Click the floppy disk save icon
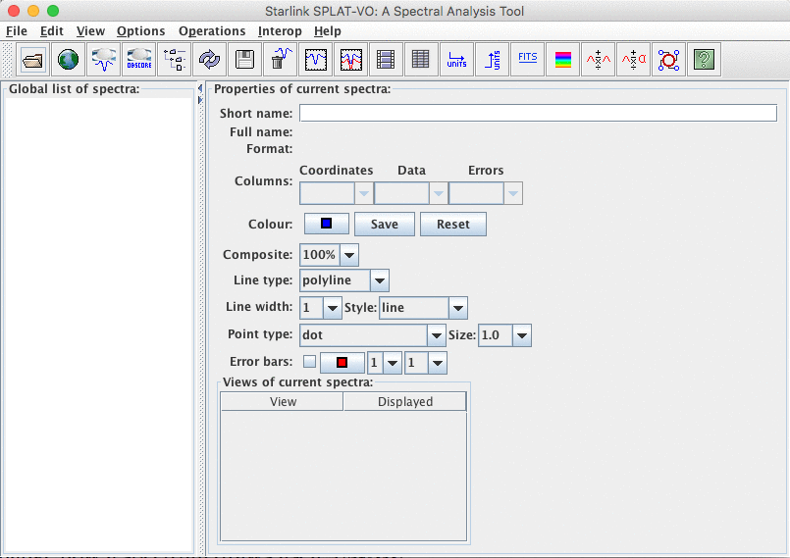Screen dimensions: 790x558 pyautogui.click(x=245, y=60)
